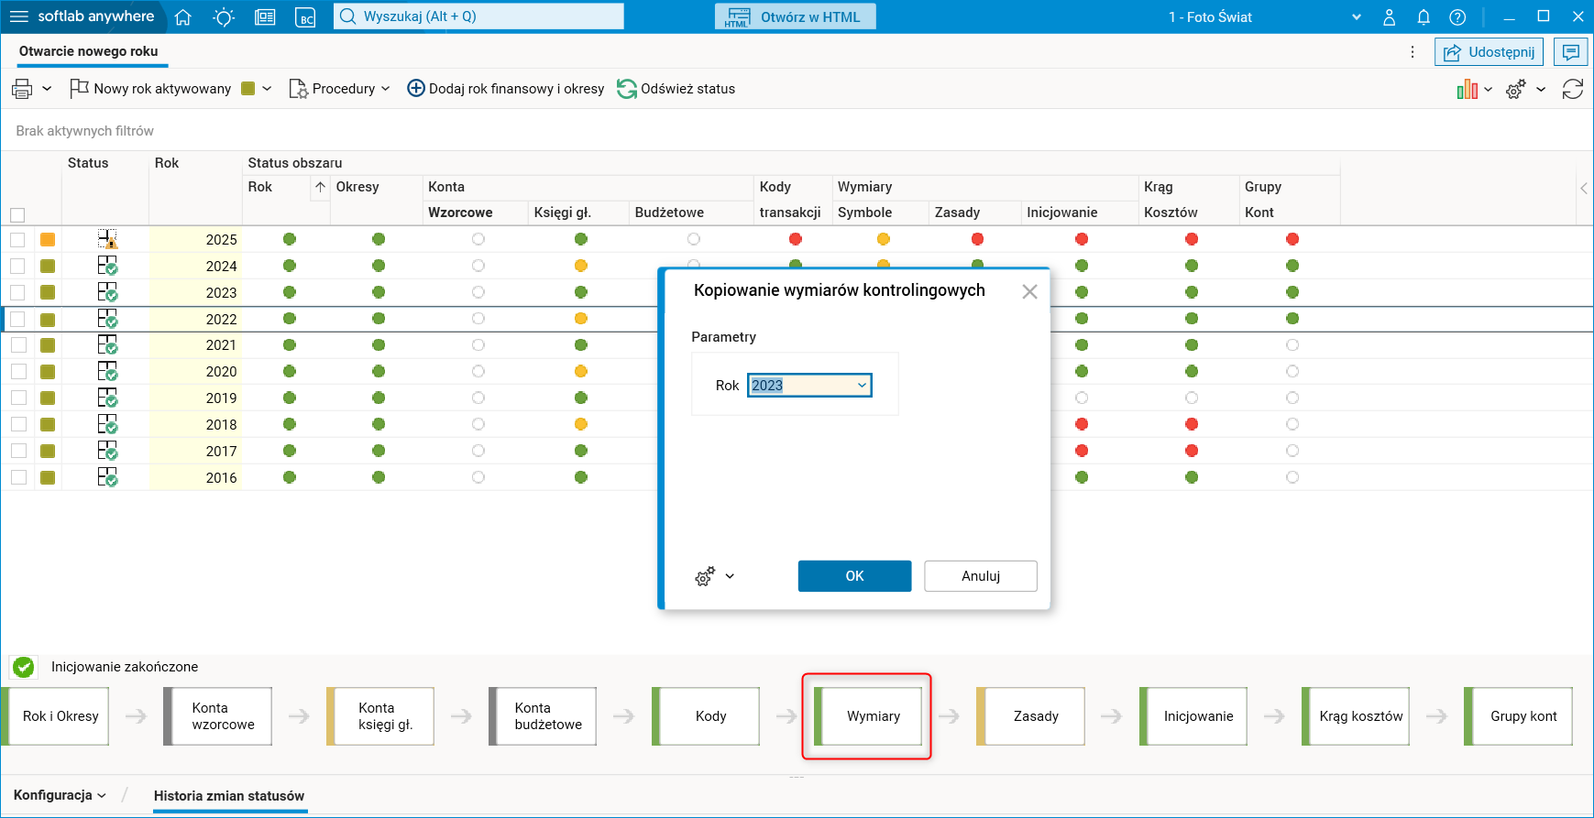This screenshot has width=1594, height=818.
Task: Open the home page icon
Action: [x=183, y=16]
